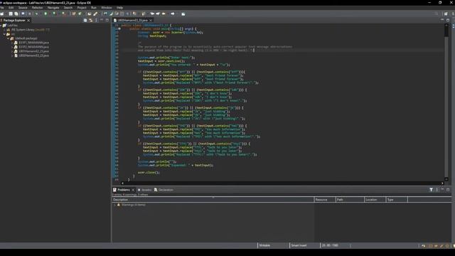Click Smart Insert in the status bar
This screenshot has width=455, height=256.
pyautogui.click(x=299, y=245)
